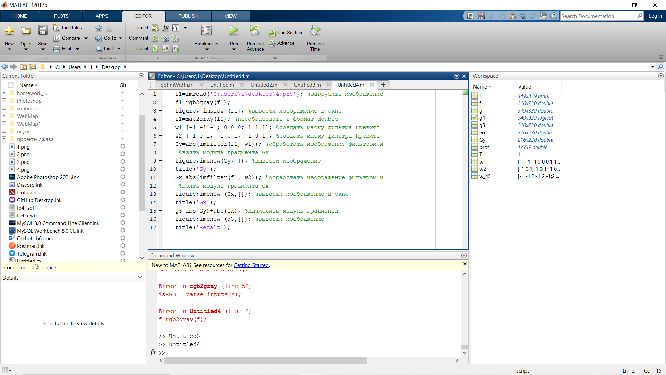Open a file with the Open folder icon
The height and width of the screenshot is (375, 666).
(x=26, y=31)
